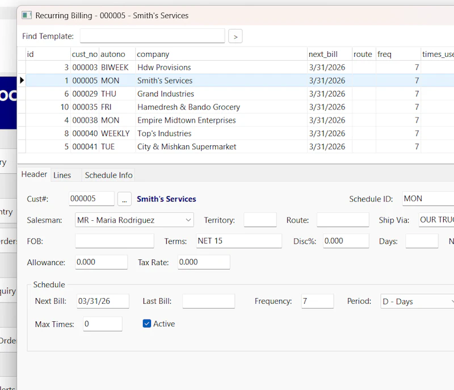Switch to the Schedule Info tab

coord(108,175)
